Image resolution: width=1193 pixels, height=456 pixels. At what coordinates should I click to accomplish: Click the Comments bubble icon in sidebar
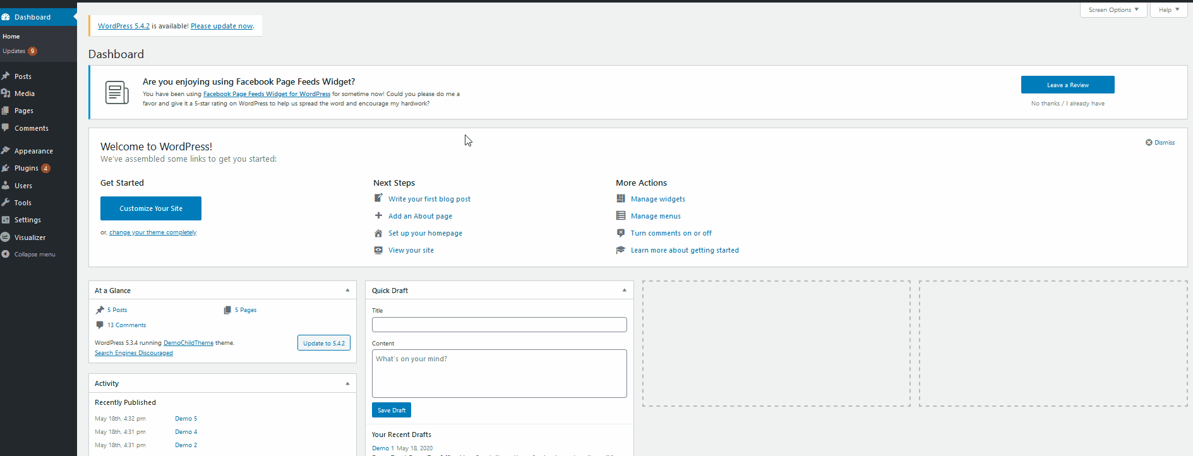[5, 128]
